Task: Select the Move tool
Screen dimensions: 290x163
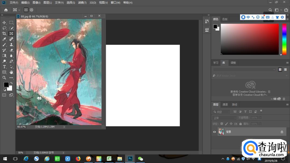Action: click(4, 23)
